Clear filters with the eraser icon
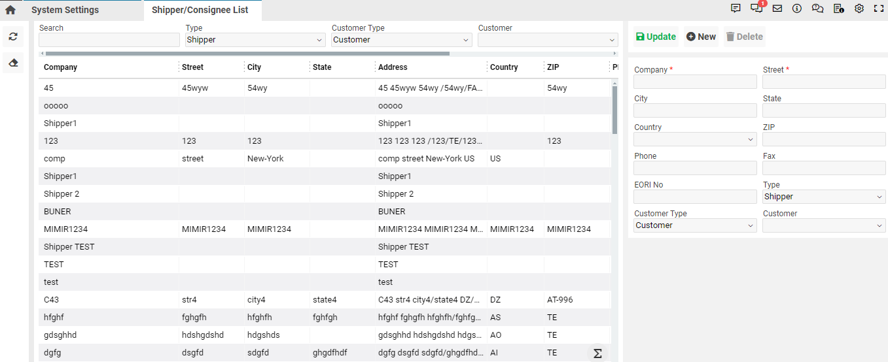Image resolution: width=888 pixels, height=362 pixels. 13,63
